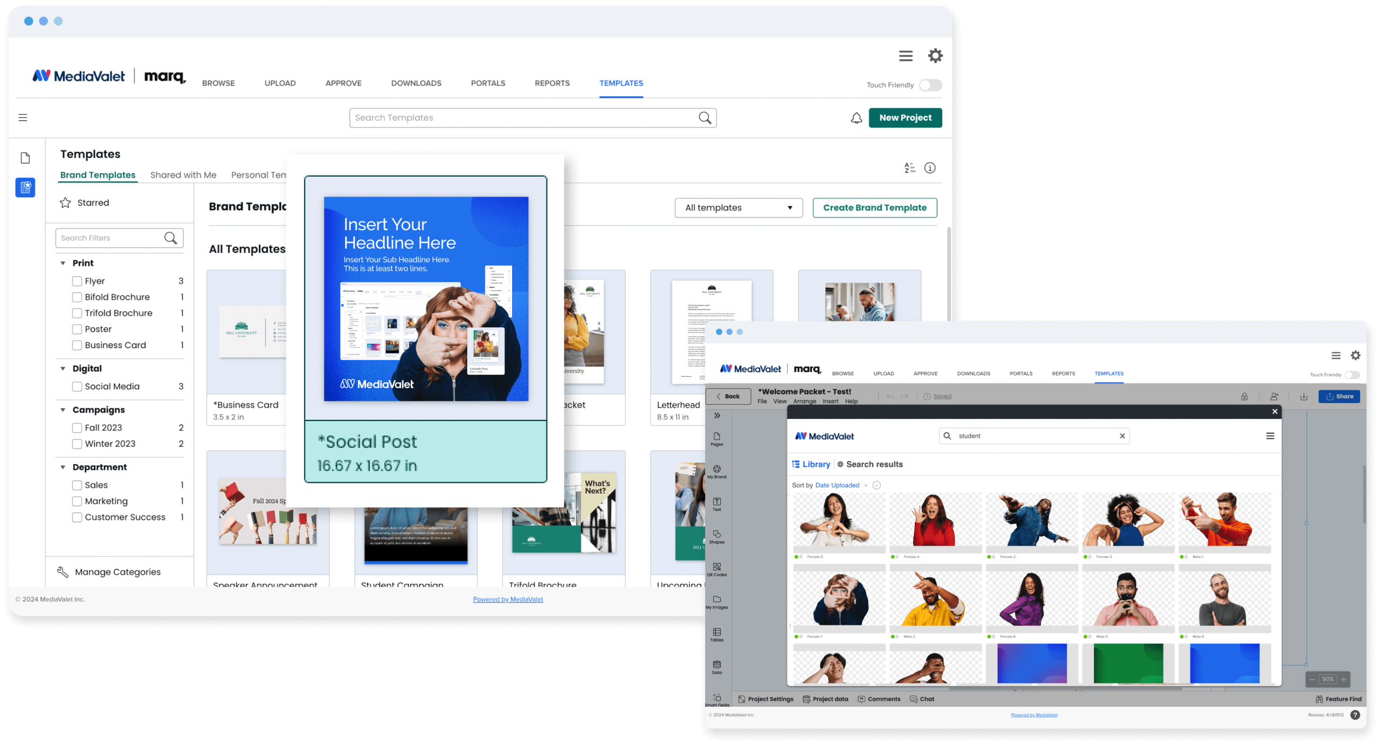This screenshot has height=745, width=1380.
Task: Toggle the left panel hamburger under the logo
Action: click(23, 118)
